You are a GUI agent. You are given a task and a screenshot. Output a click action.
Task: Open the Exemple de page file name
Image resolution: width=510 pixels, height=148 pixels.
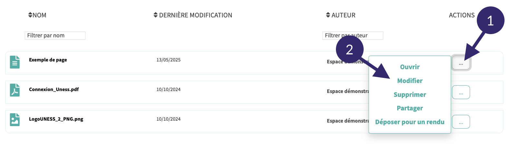coord(48,60)
